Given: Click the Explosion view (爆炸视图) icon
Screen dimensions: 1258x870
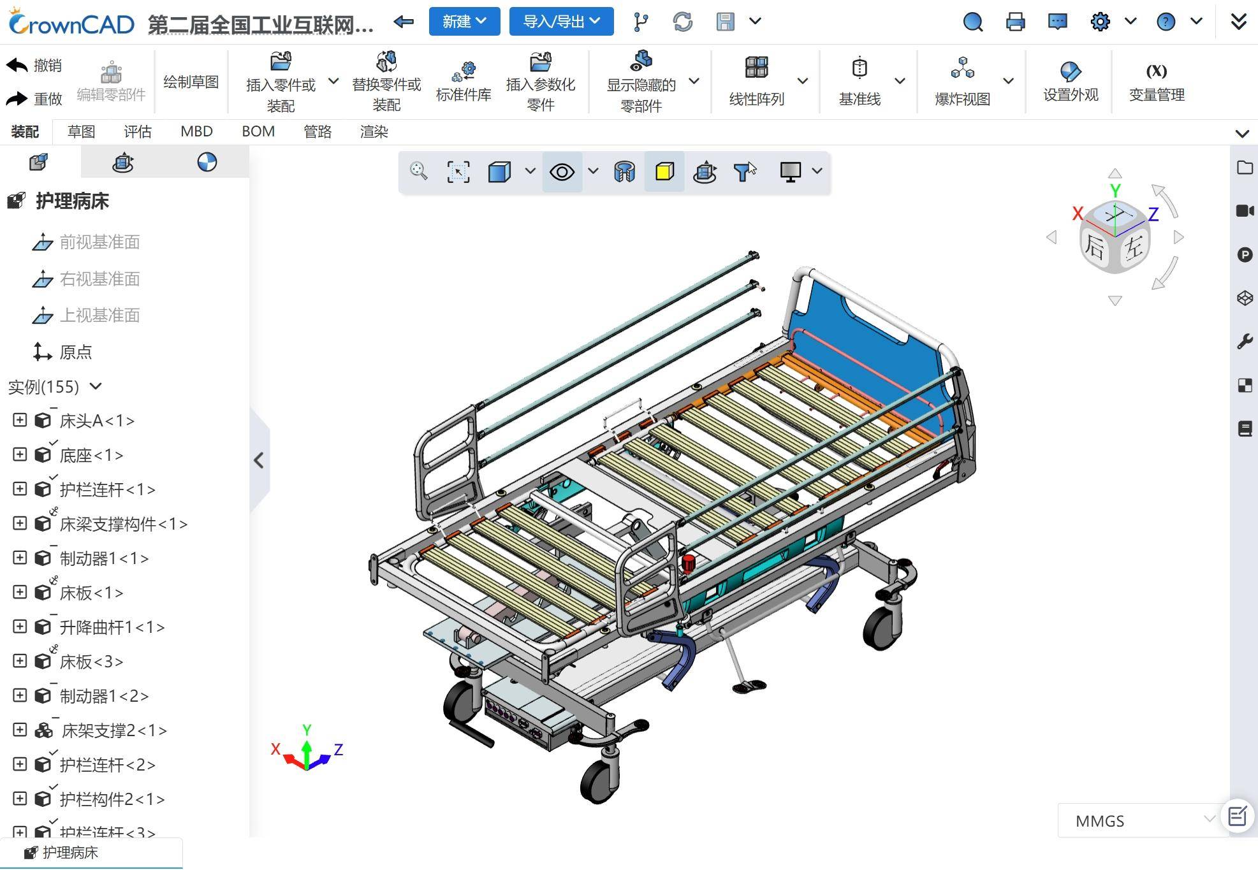Looking at the screenshot, I should coord(962,68).
